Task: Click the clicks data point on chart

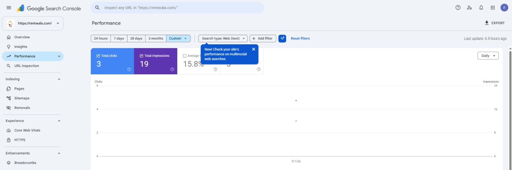Action: (x=296, y=121)
